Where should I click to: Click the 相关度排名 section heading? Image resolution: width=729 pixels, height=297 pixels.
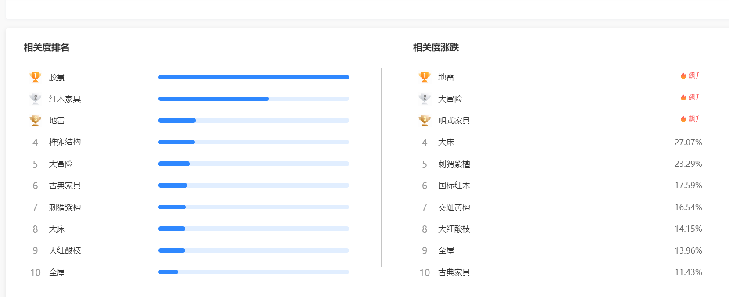(46, 47)
